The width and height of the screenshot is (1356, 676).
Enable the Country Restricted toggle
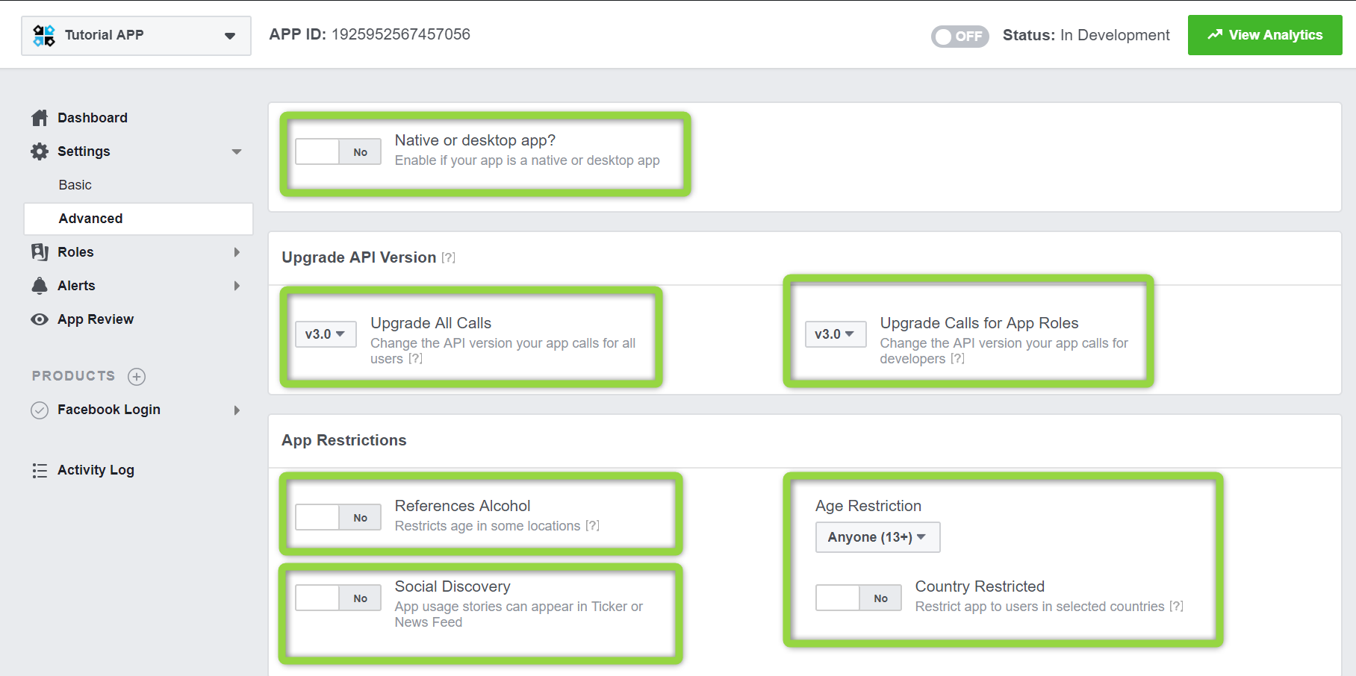[859, 598]
